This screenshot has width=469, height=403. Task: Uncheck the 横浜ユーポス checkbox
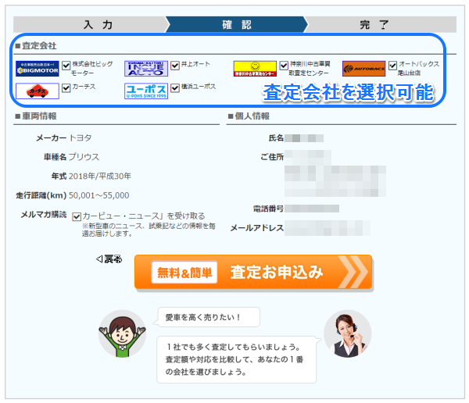click(175, 88)
